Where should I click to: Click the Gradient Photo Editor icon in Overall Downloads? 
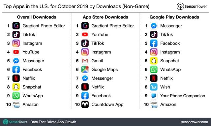tap(16, 26)
